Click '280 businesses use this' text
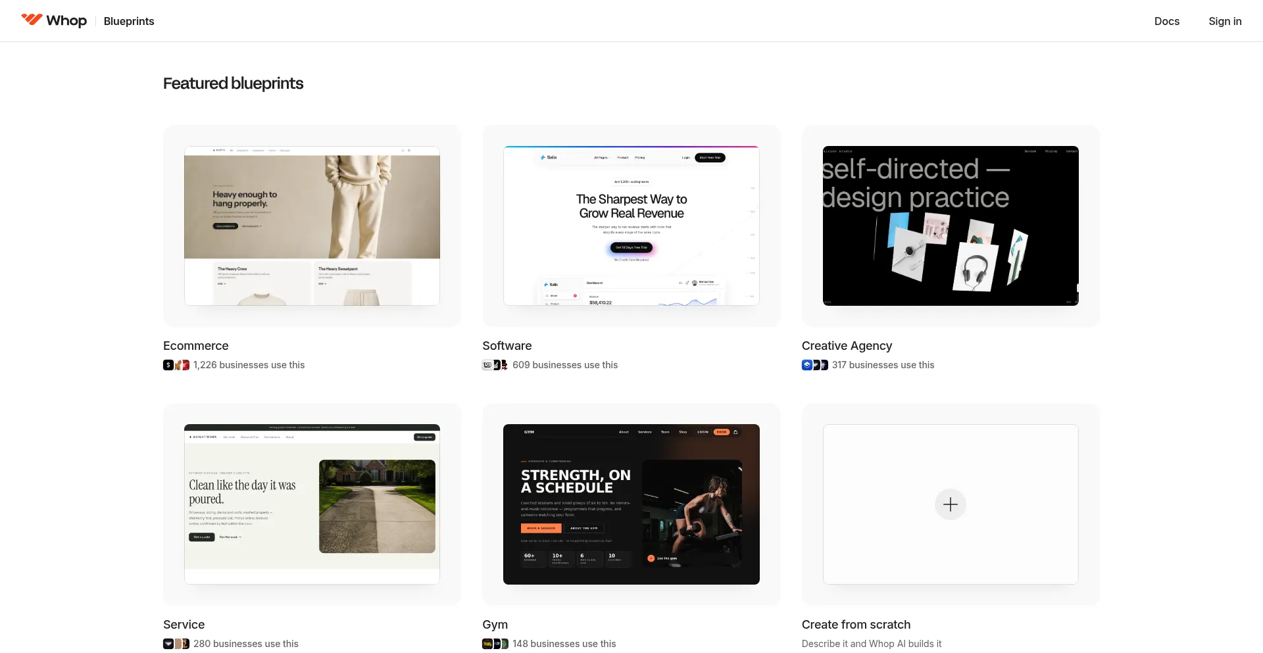Image resolution: width=1263 pixels, height=653 pixels. coord(246,644)
